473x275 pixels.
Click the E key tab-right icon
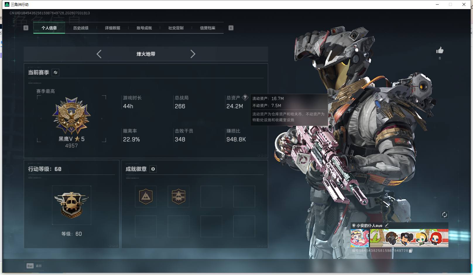[231, 28]
